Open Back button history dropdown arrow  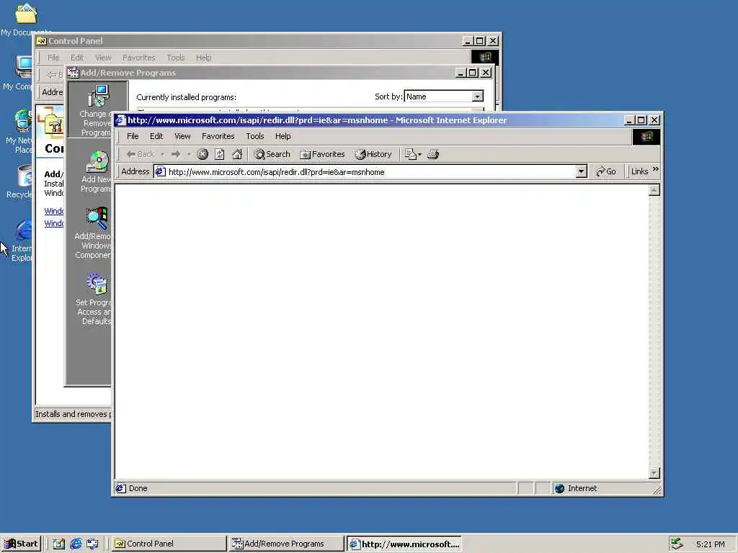coord(162,154)
